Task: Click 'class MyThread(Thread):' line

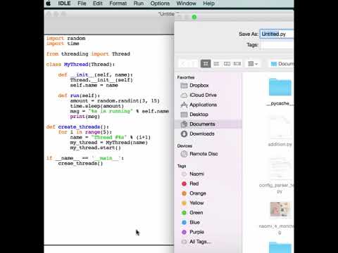Action: point(80,64)
